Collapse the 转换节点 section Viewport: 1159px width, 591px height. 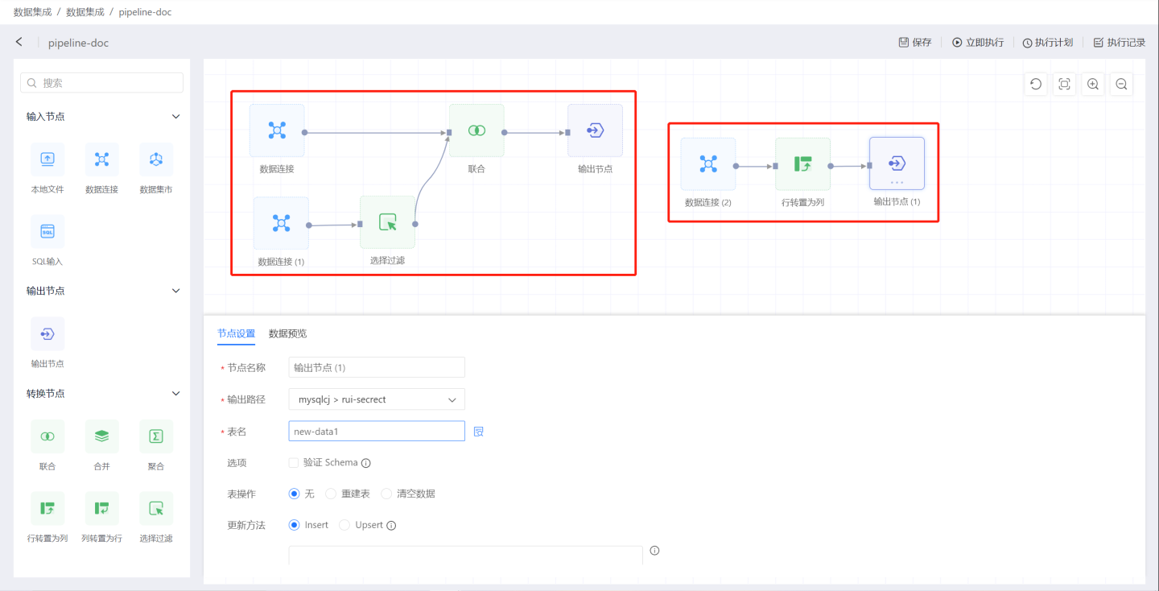click(176, 394)
